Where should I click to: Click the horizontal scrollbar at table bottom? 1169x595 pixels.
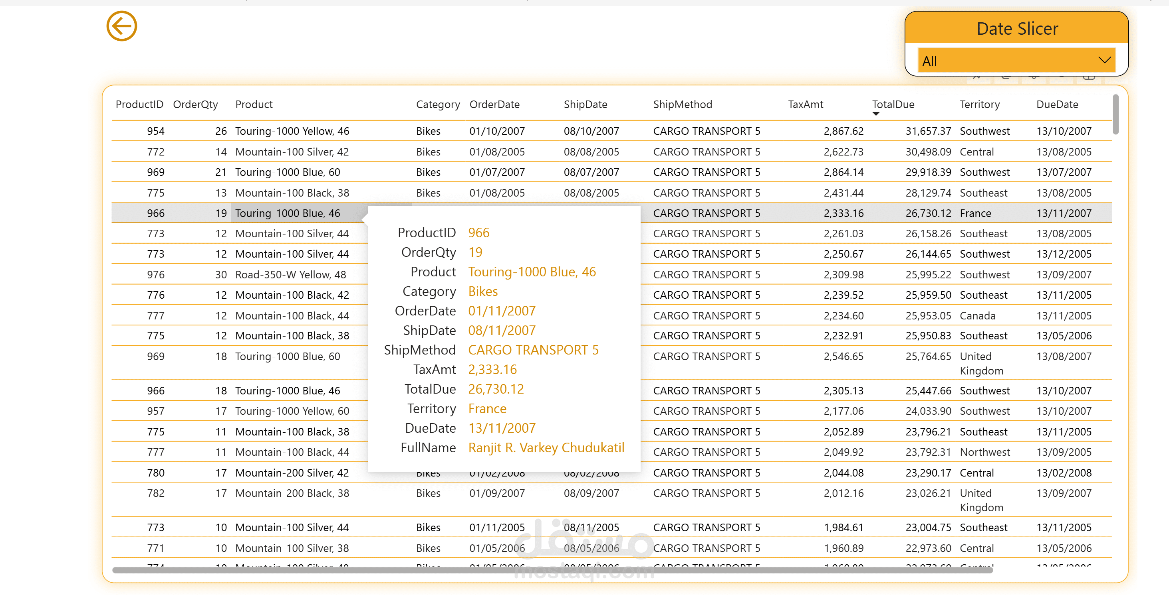552,570
